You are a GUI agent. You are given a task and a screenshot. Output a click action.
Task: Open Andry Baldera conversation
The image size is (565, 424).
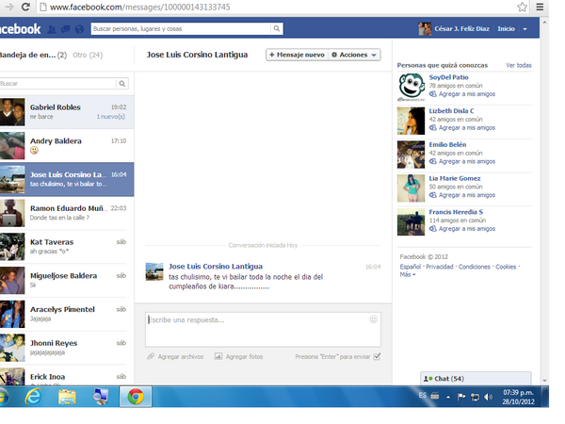click(x=67, y=146)
